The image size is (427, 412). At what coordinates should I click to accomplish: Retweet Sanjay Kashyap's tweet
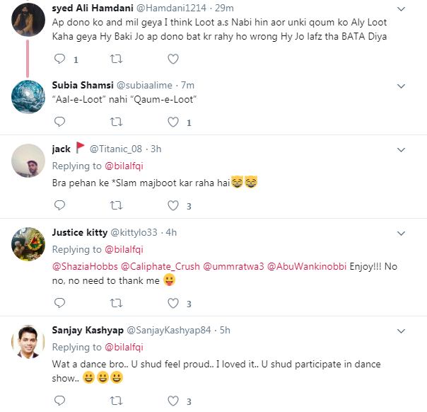click(x=116, y=401)
